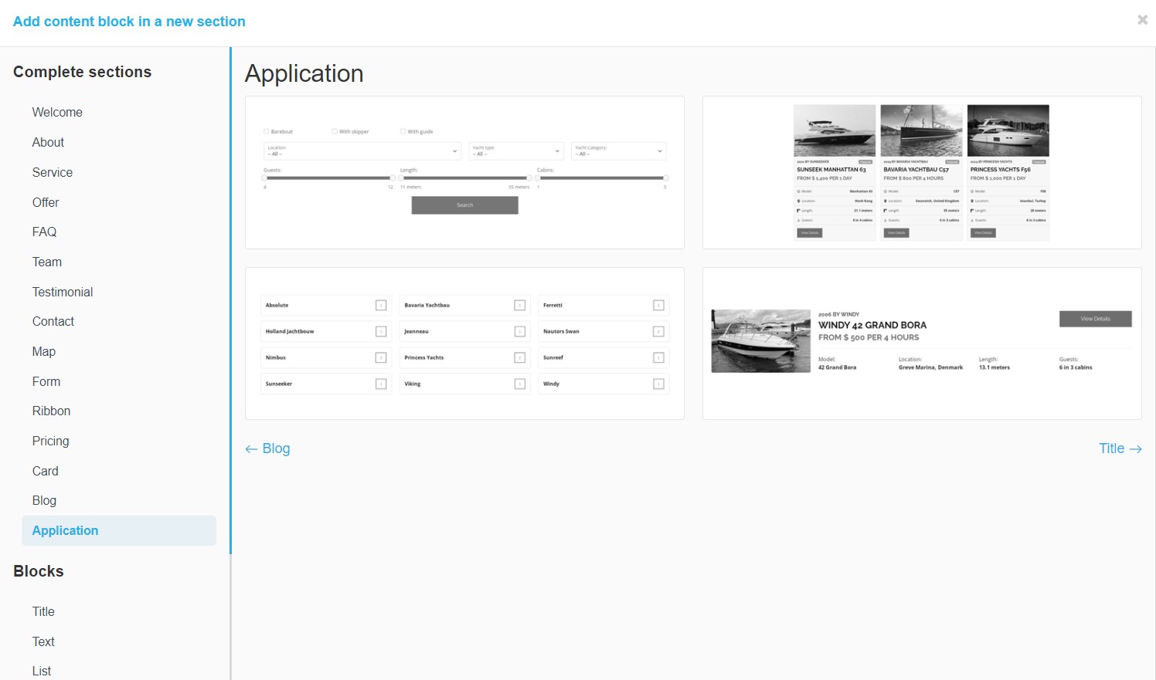
Task: Choose the three yacht cards block thumbnail
Action: click(x=922, y=172)
